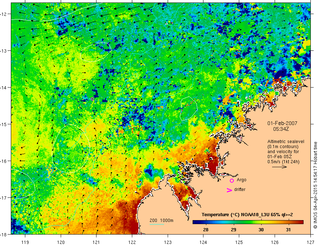Click the date label 01-Feb-2007

(282, 123)
